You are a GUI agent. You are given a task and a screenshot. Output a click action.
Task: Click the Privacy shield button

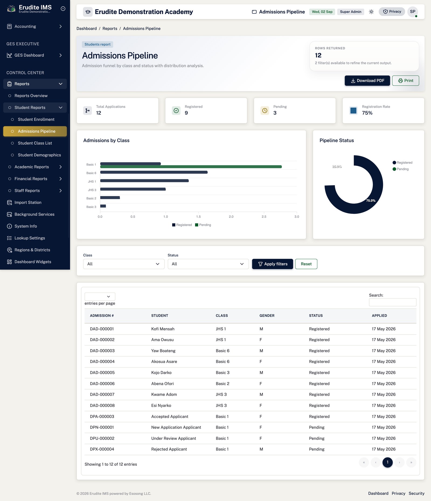coord(392,12)
